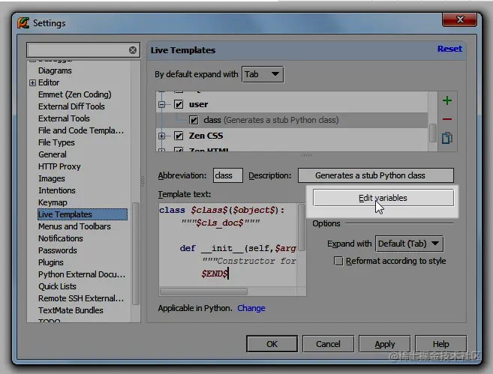Open TextMate Bundles settings
The image size is (493, 374).
point(71,310)
